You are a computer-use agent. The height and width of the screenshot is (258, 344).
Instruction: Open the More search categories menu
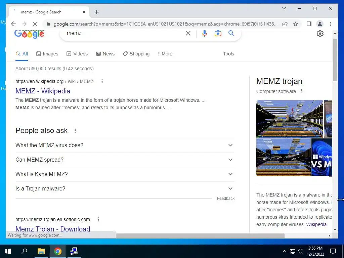pos(165,54)
